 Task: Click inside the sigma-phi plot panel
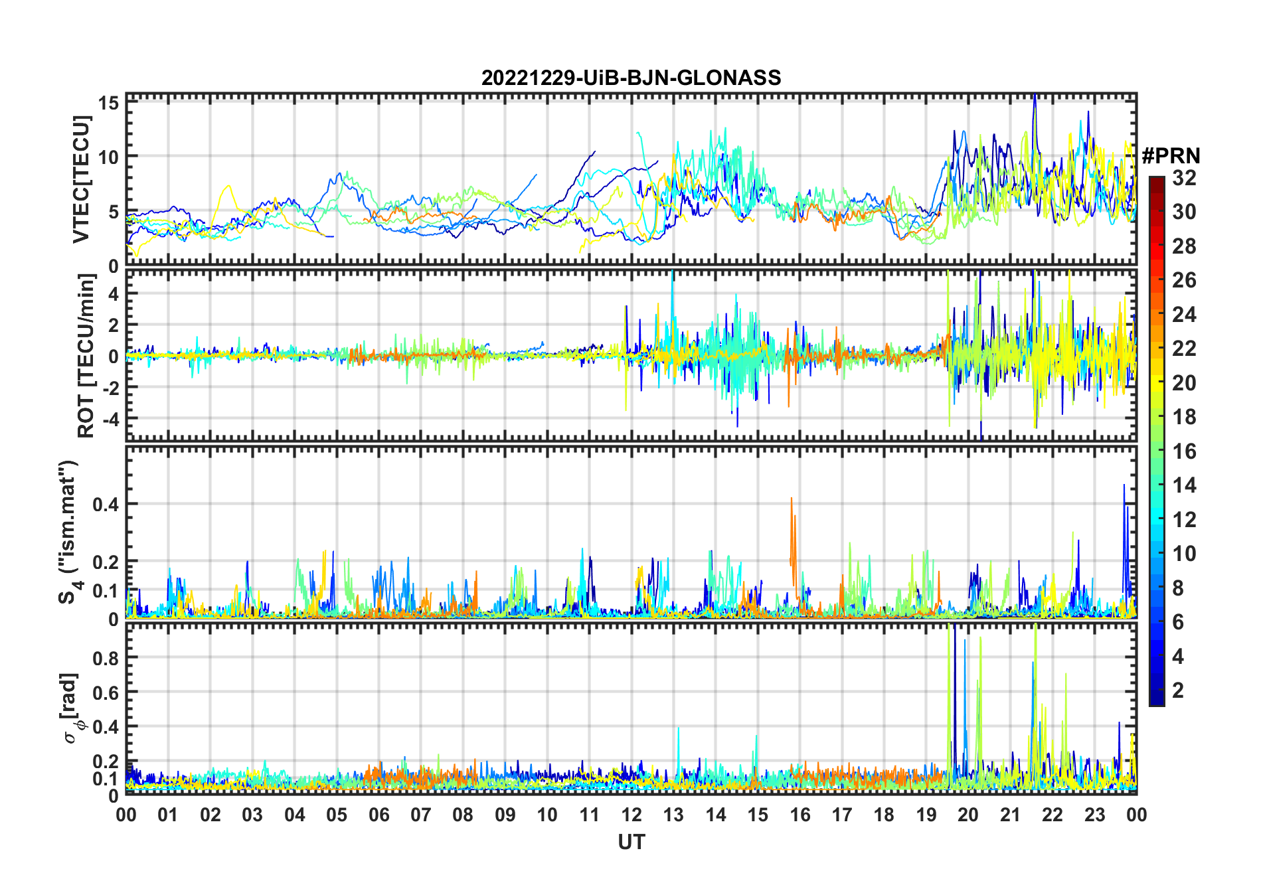pyautogui.click(x=631, y=708)
